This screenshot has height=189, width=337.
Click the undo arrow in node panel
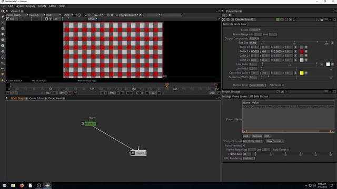tap(286, 19)
